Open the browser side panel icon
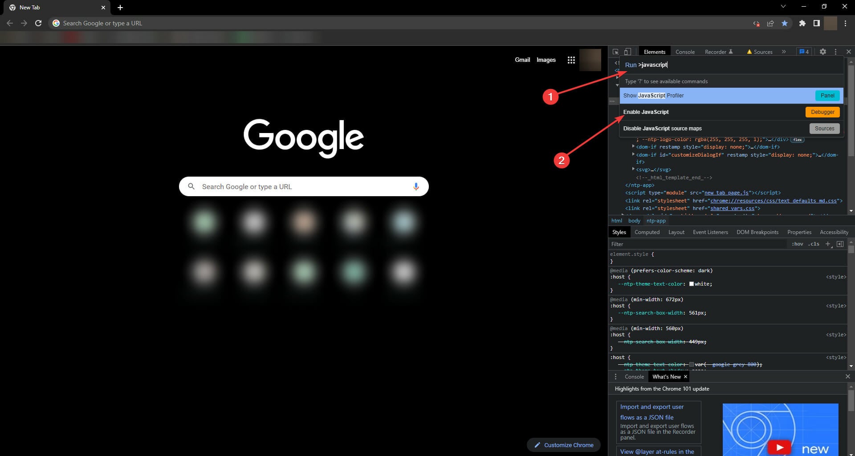The image size is (855, 456). tap(816, 23)
